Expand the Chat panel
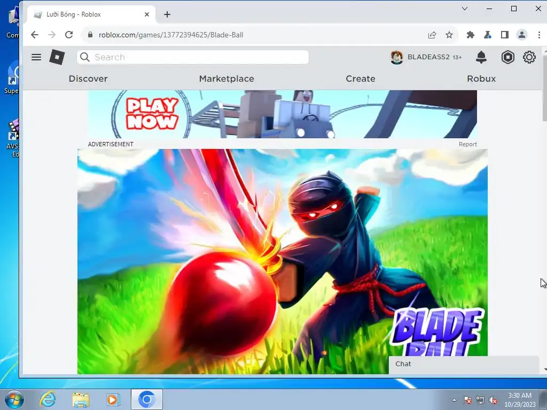The height and width of the screenshot is (410, 547). (x=464, y=364)
